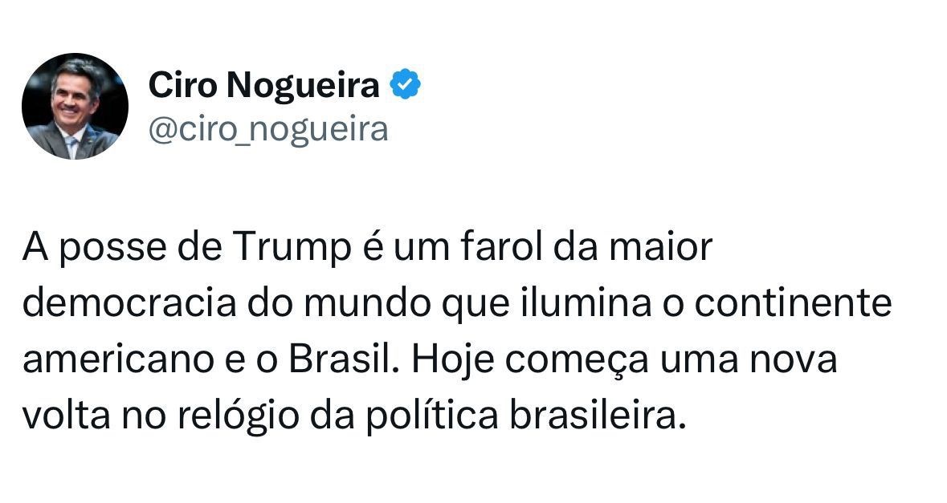This screenshot has height=503, width=947.
Task: Click the word "democracia" in the tweet
Action: click(129, 303)
